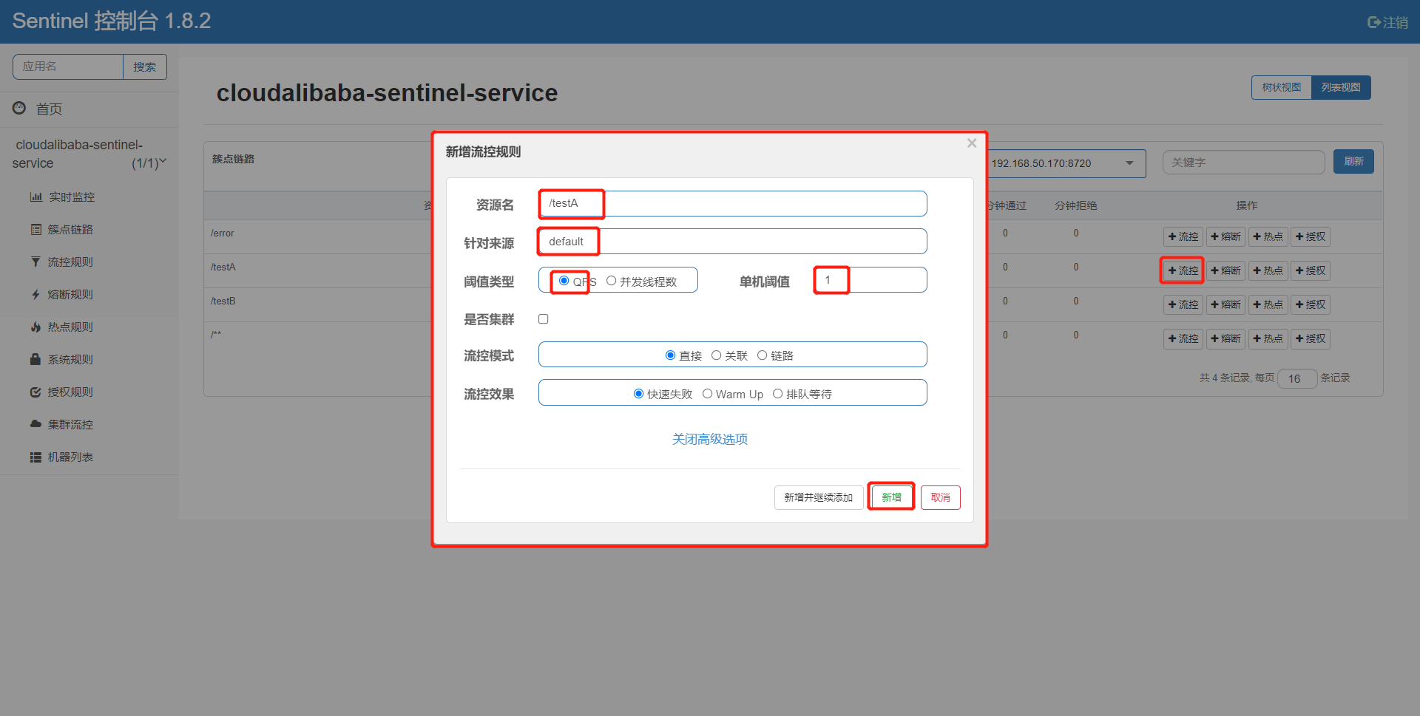Screen dimensions: 1420x716
Task: Open 集群流控 cluster flow control
Action: 70,425
